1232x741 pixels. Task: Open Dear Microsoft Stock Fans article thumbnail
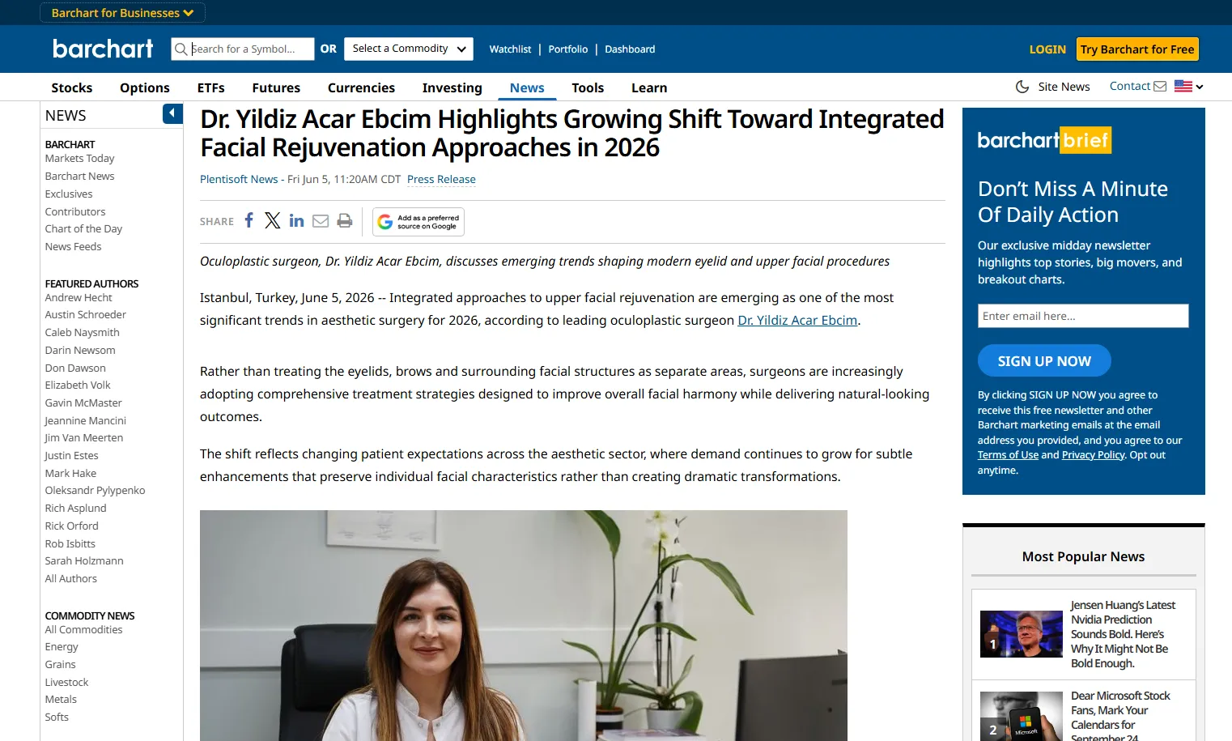pyautogui.click(x=1022, y=716)
